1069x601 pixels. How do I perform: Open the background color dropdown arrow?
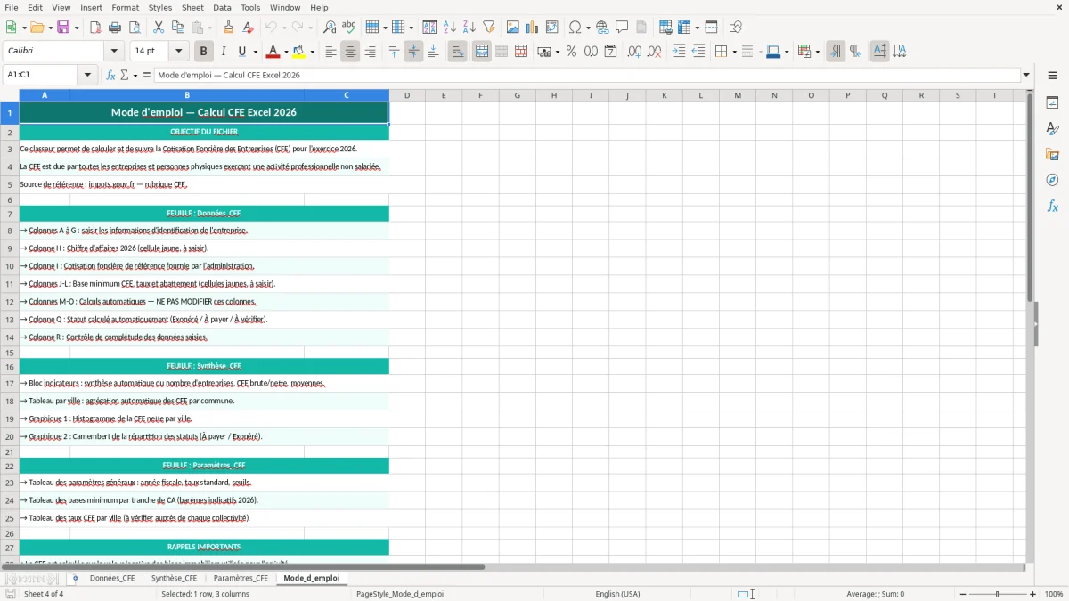(x=312, y=52)
